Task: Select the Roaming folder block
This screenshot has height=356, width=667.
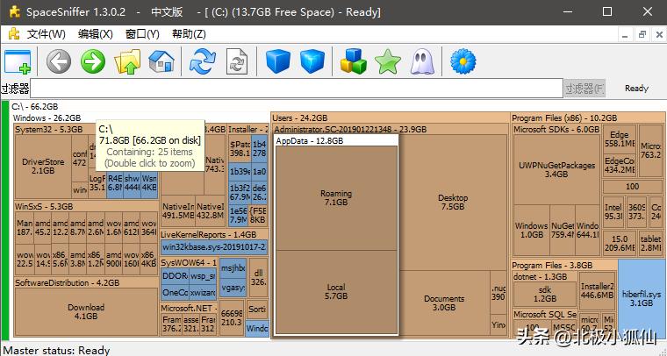Action: coord(336,198)
